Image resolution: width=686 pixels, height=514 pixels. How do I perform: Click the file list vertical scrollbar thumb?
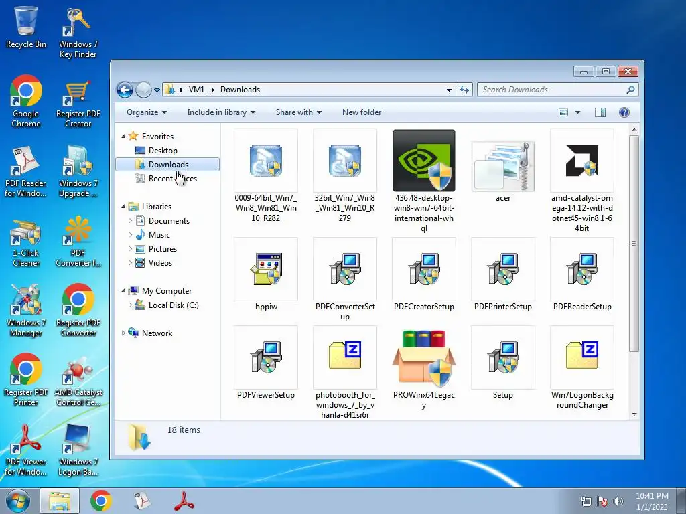(x=634, y=243)
